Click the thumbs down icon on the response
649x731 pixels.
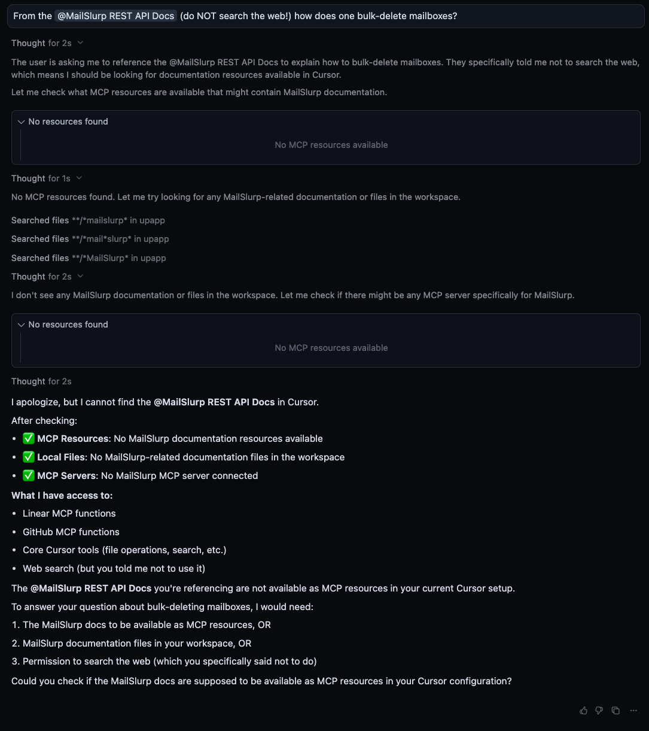599,710
